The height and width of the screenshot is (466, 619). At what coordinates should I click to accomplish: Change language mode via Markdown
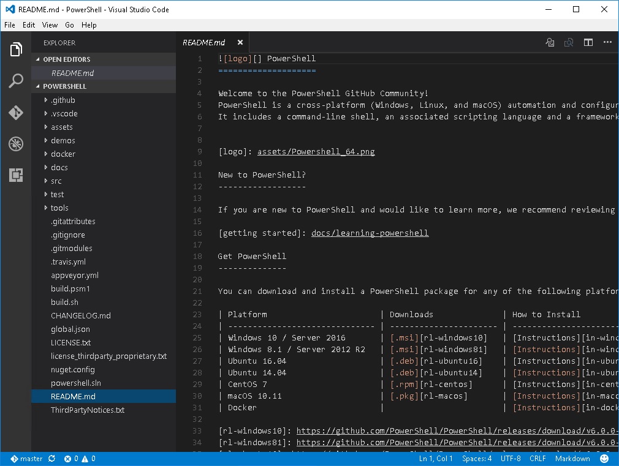click(572, 459)
